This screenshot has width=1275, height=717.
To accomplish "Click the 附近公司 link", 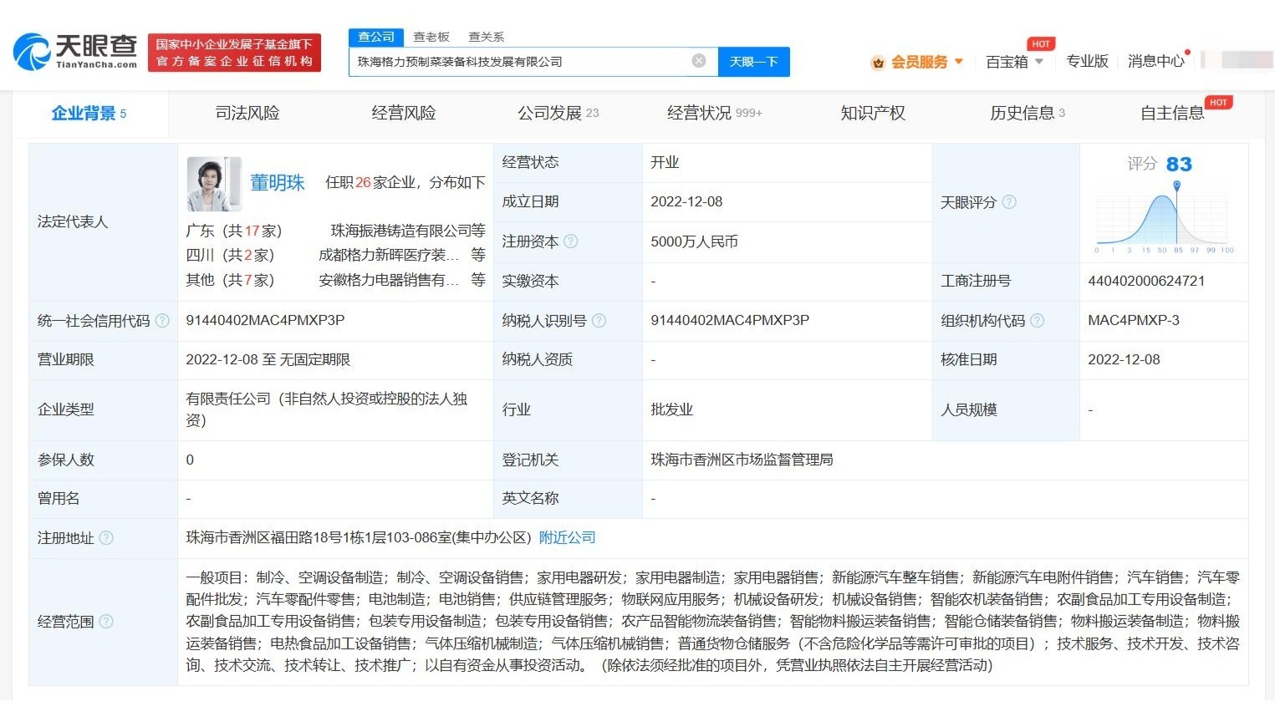I will coord(567,537).
